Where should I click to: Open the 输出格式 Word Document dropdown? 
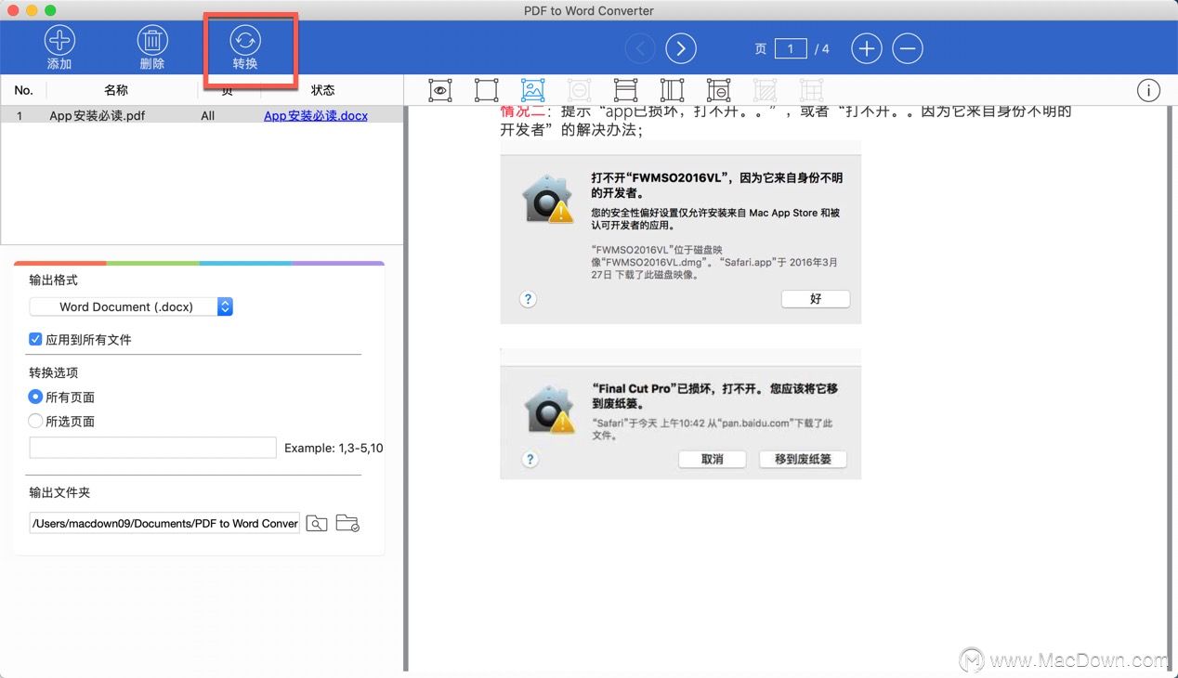point(131,306)
